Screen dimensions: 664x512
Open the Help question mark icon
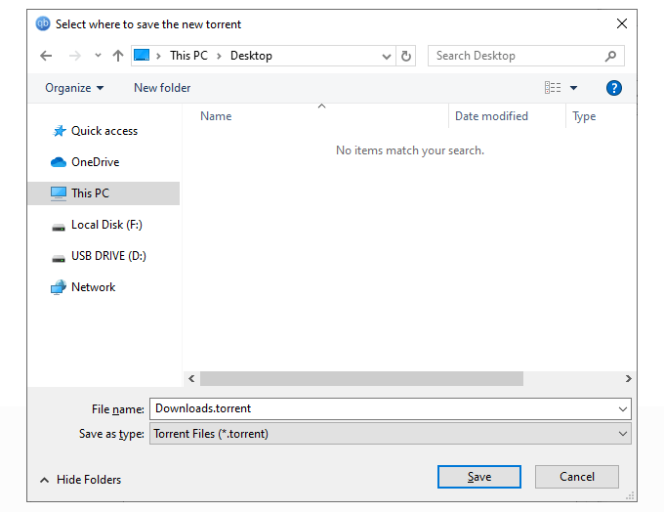click(613, 88)
